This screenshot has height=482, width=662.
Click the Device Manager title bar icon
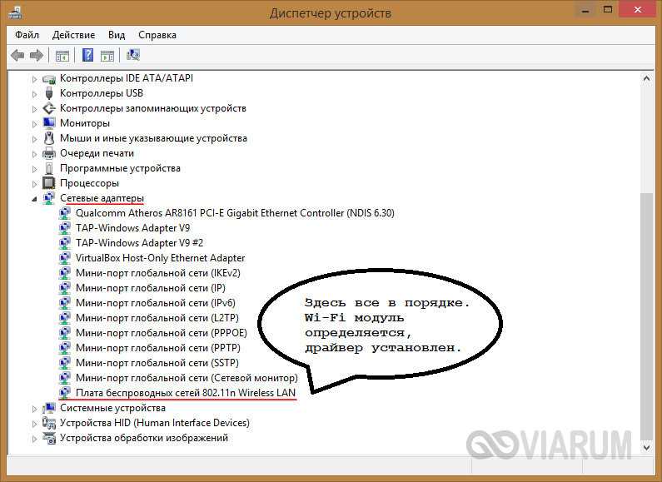[x=15, y=12]
